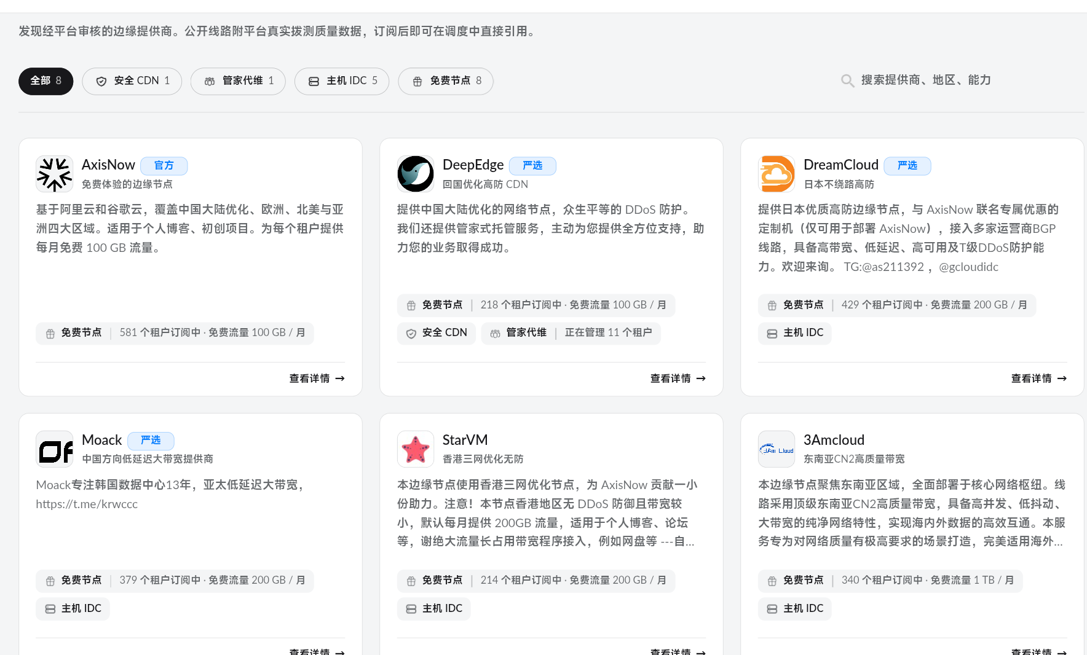This screenshot has width=1087, height=655.
Task: Click the AxisNow provider name
Action: click(x=108, y=165)
